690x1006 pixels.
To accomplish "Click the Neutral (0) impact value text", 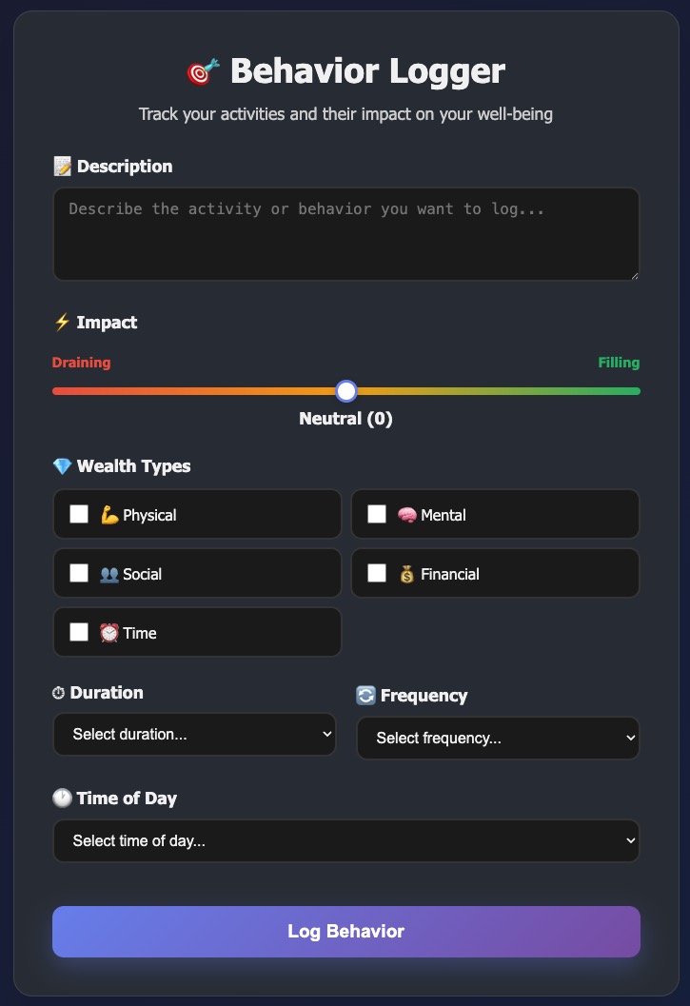I will 345,418.
